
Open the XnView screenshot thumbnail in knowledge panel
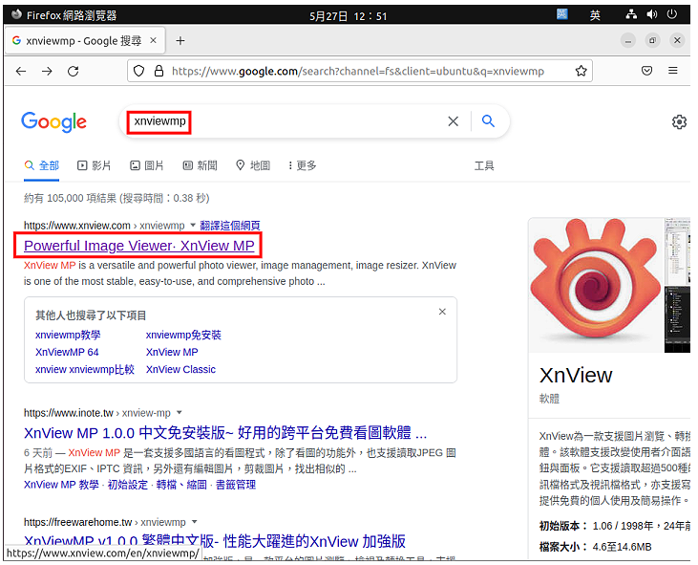677,250
